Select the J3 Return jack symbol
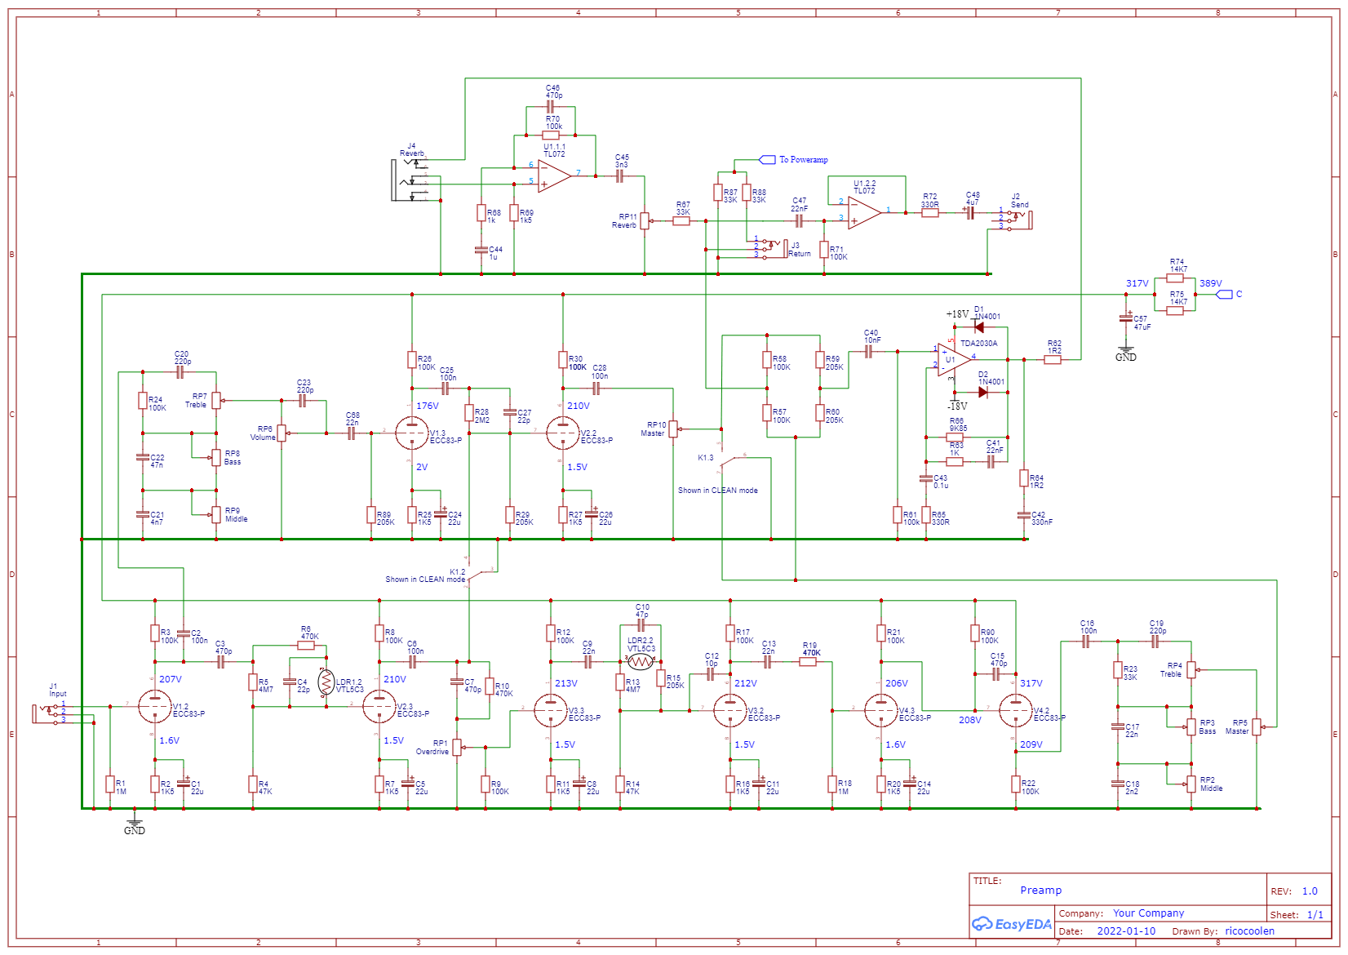This screenshot has width=1348, height=955. tap(771, 248)
